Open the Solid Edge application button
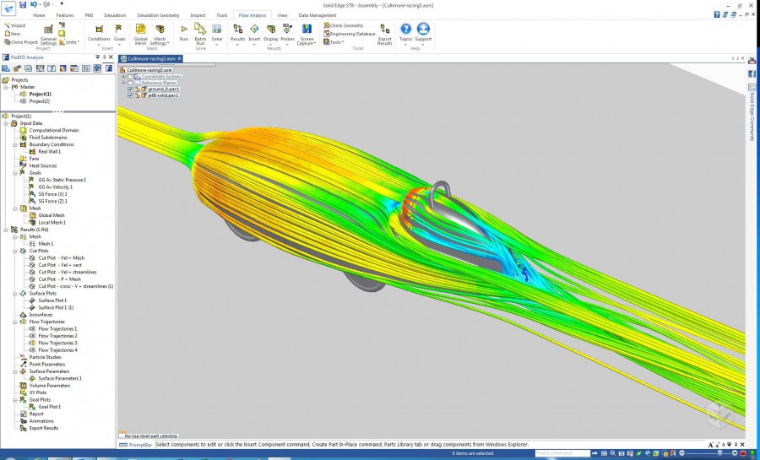The width and height of the screenshot is (760, 460). click(8, 8)
